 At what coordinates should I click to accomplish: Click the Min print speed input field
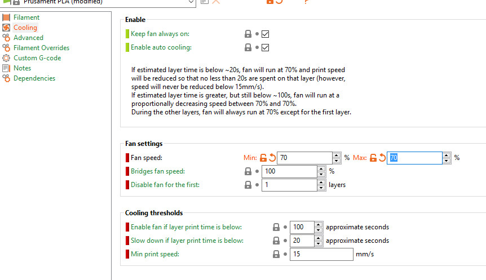coord(321,254)
